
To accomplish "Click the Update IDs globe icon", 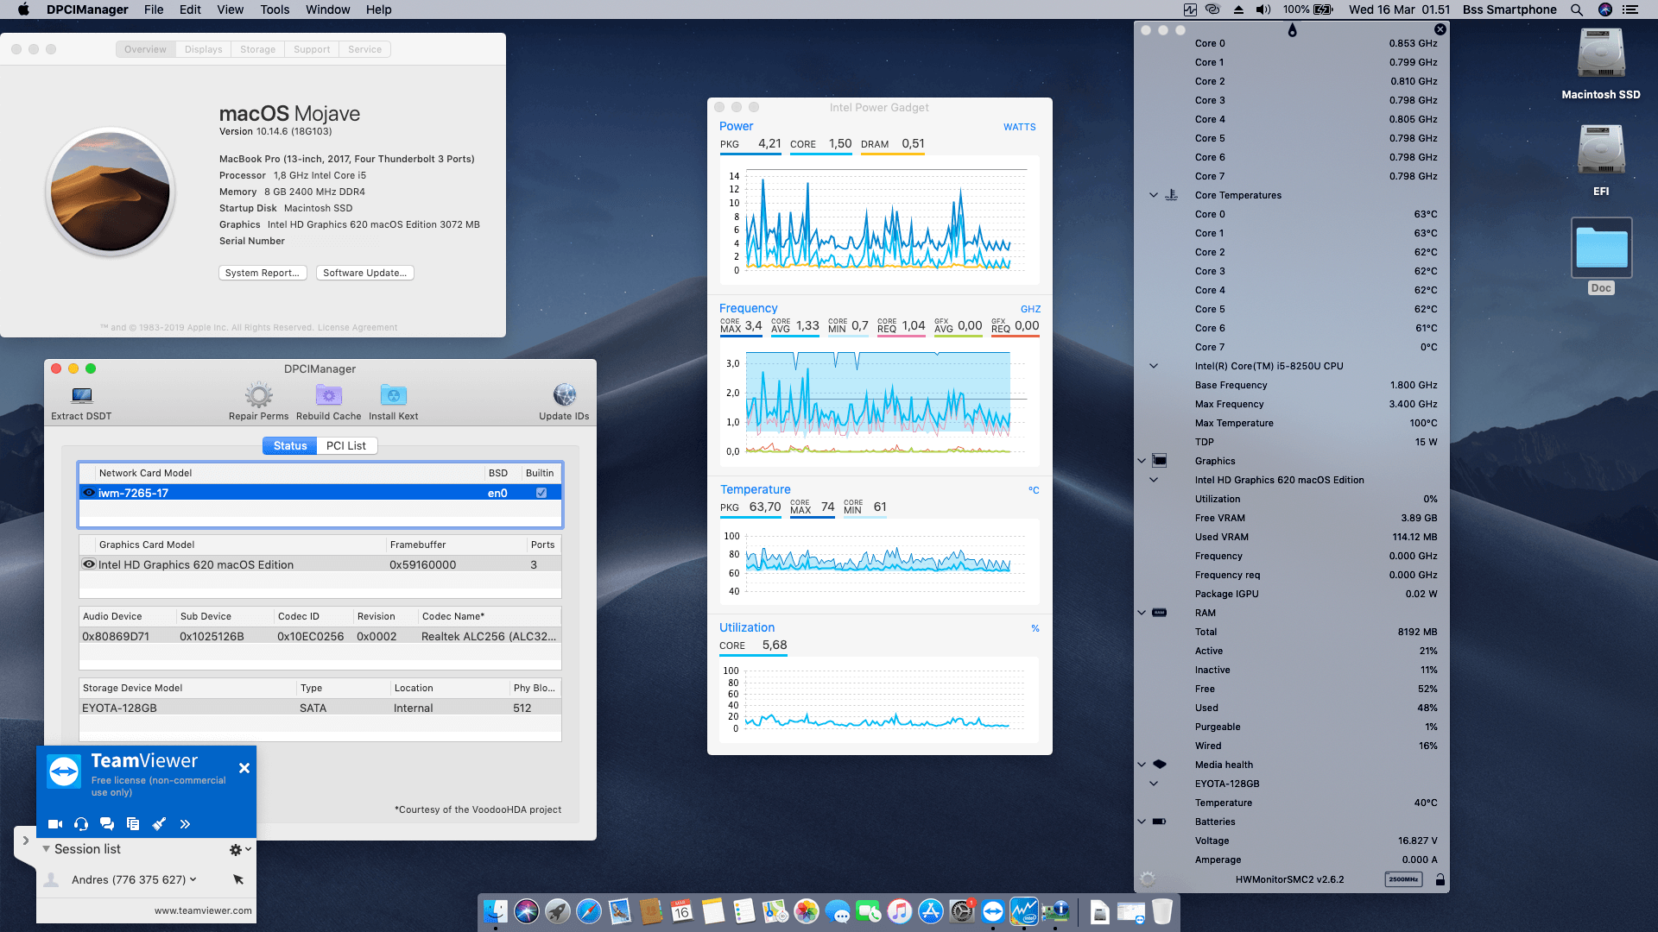I will click(564, 394).
